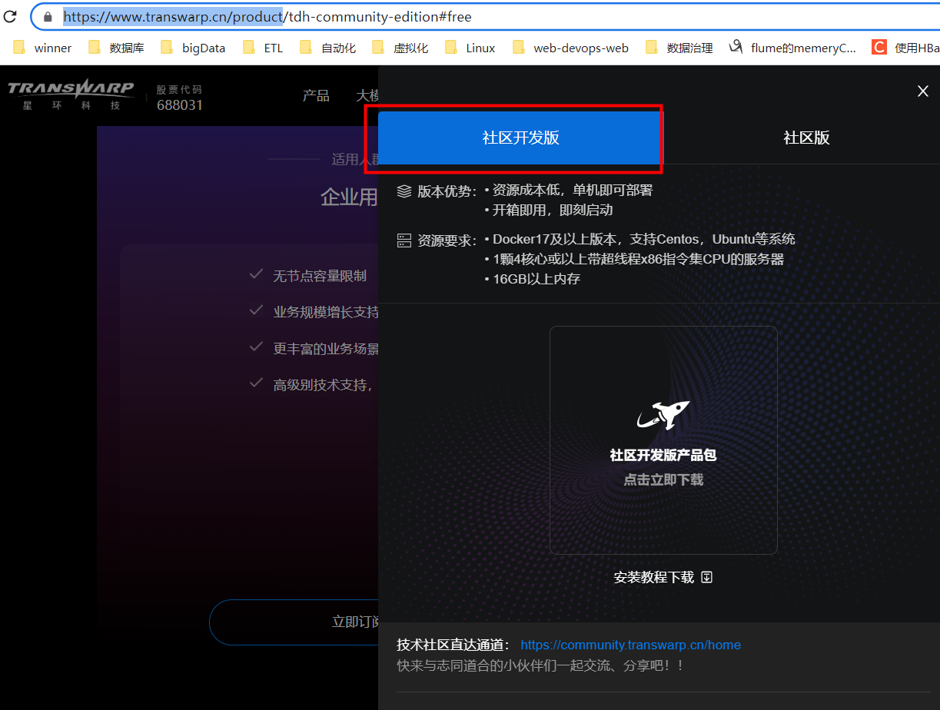
Task: Switch to the 社区开发版 tab
Action: [x=520, y=138]
